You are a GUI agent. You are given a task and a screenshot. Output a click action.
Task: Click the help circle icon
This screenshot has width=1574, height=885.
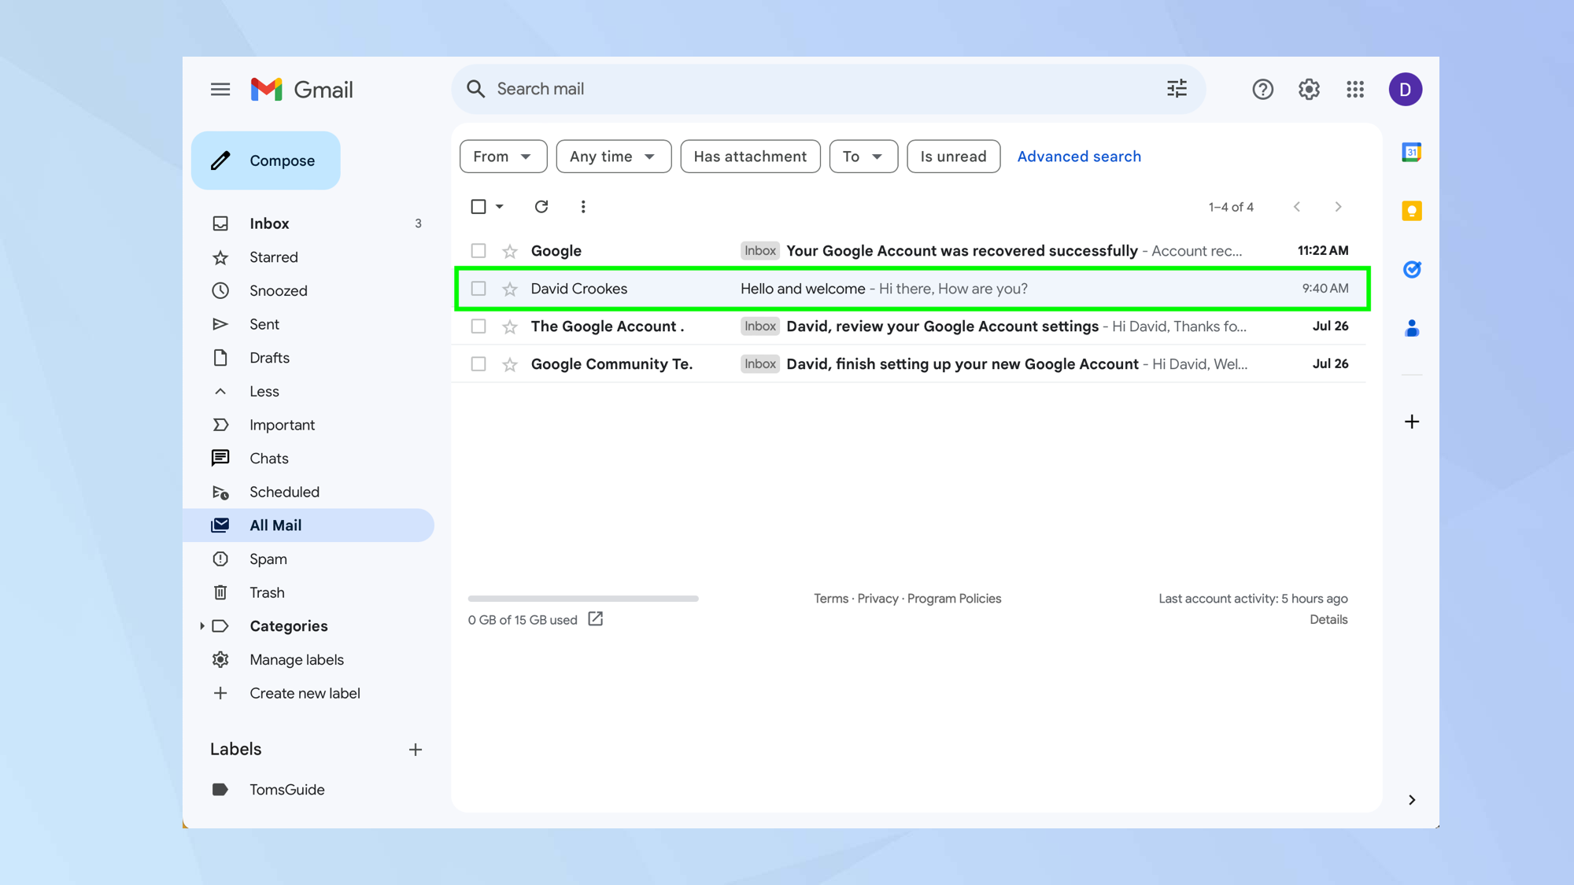click(x=1262, y=89)
